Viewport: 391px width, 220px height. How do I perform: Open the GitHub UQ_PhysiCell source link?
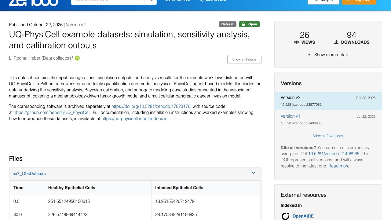tap(52, 112)
